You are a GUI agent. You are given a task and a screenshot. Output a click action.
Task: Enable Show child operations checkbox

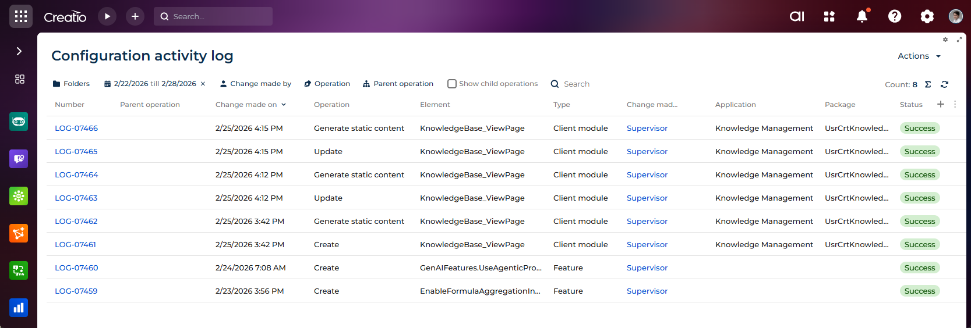(452, 84)
